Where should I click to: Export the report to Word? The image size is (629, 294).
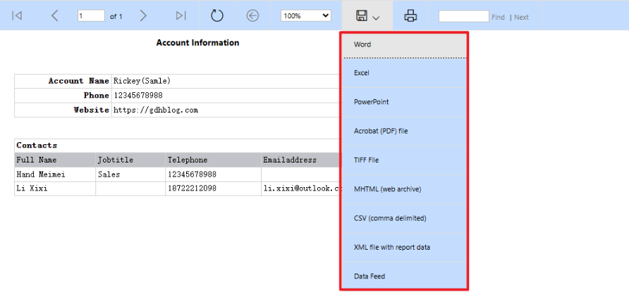pyautogui.click(x=404, y=45)
